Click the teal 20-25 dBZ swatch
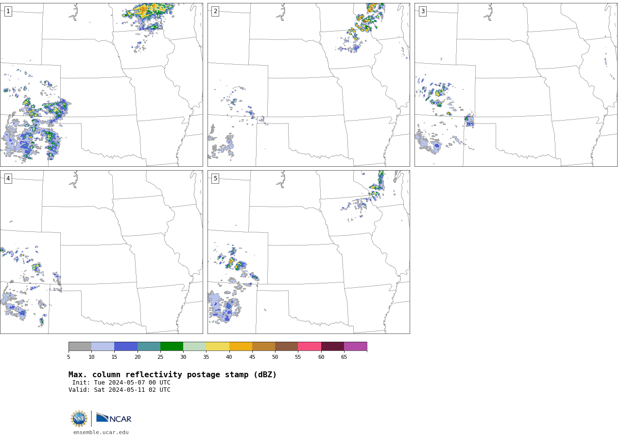This screenshot has width=622, height=438. pyautogui.click(x=149, y=346)
